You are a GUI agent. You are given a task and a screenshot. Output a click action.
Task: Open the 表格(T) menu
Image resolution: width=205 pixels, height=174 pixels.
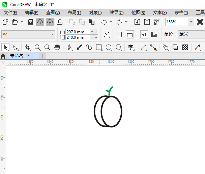pos(181,13)
